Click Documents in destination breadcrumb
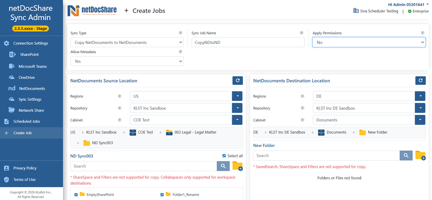432x200 pixels. (336, 132)
